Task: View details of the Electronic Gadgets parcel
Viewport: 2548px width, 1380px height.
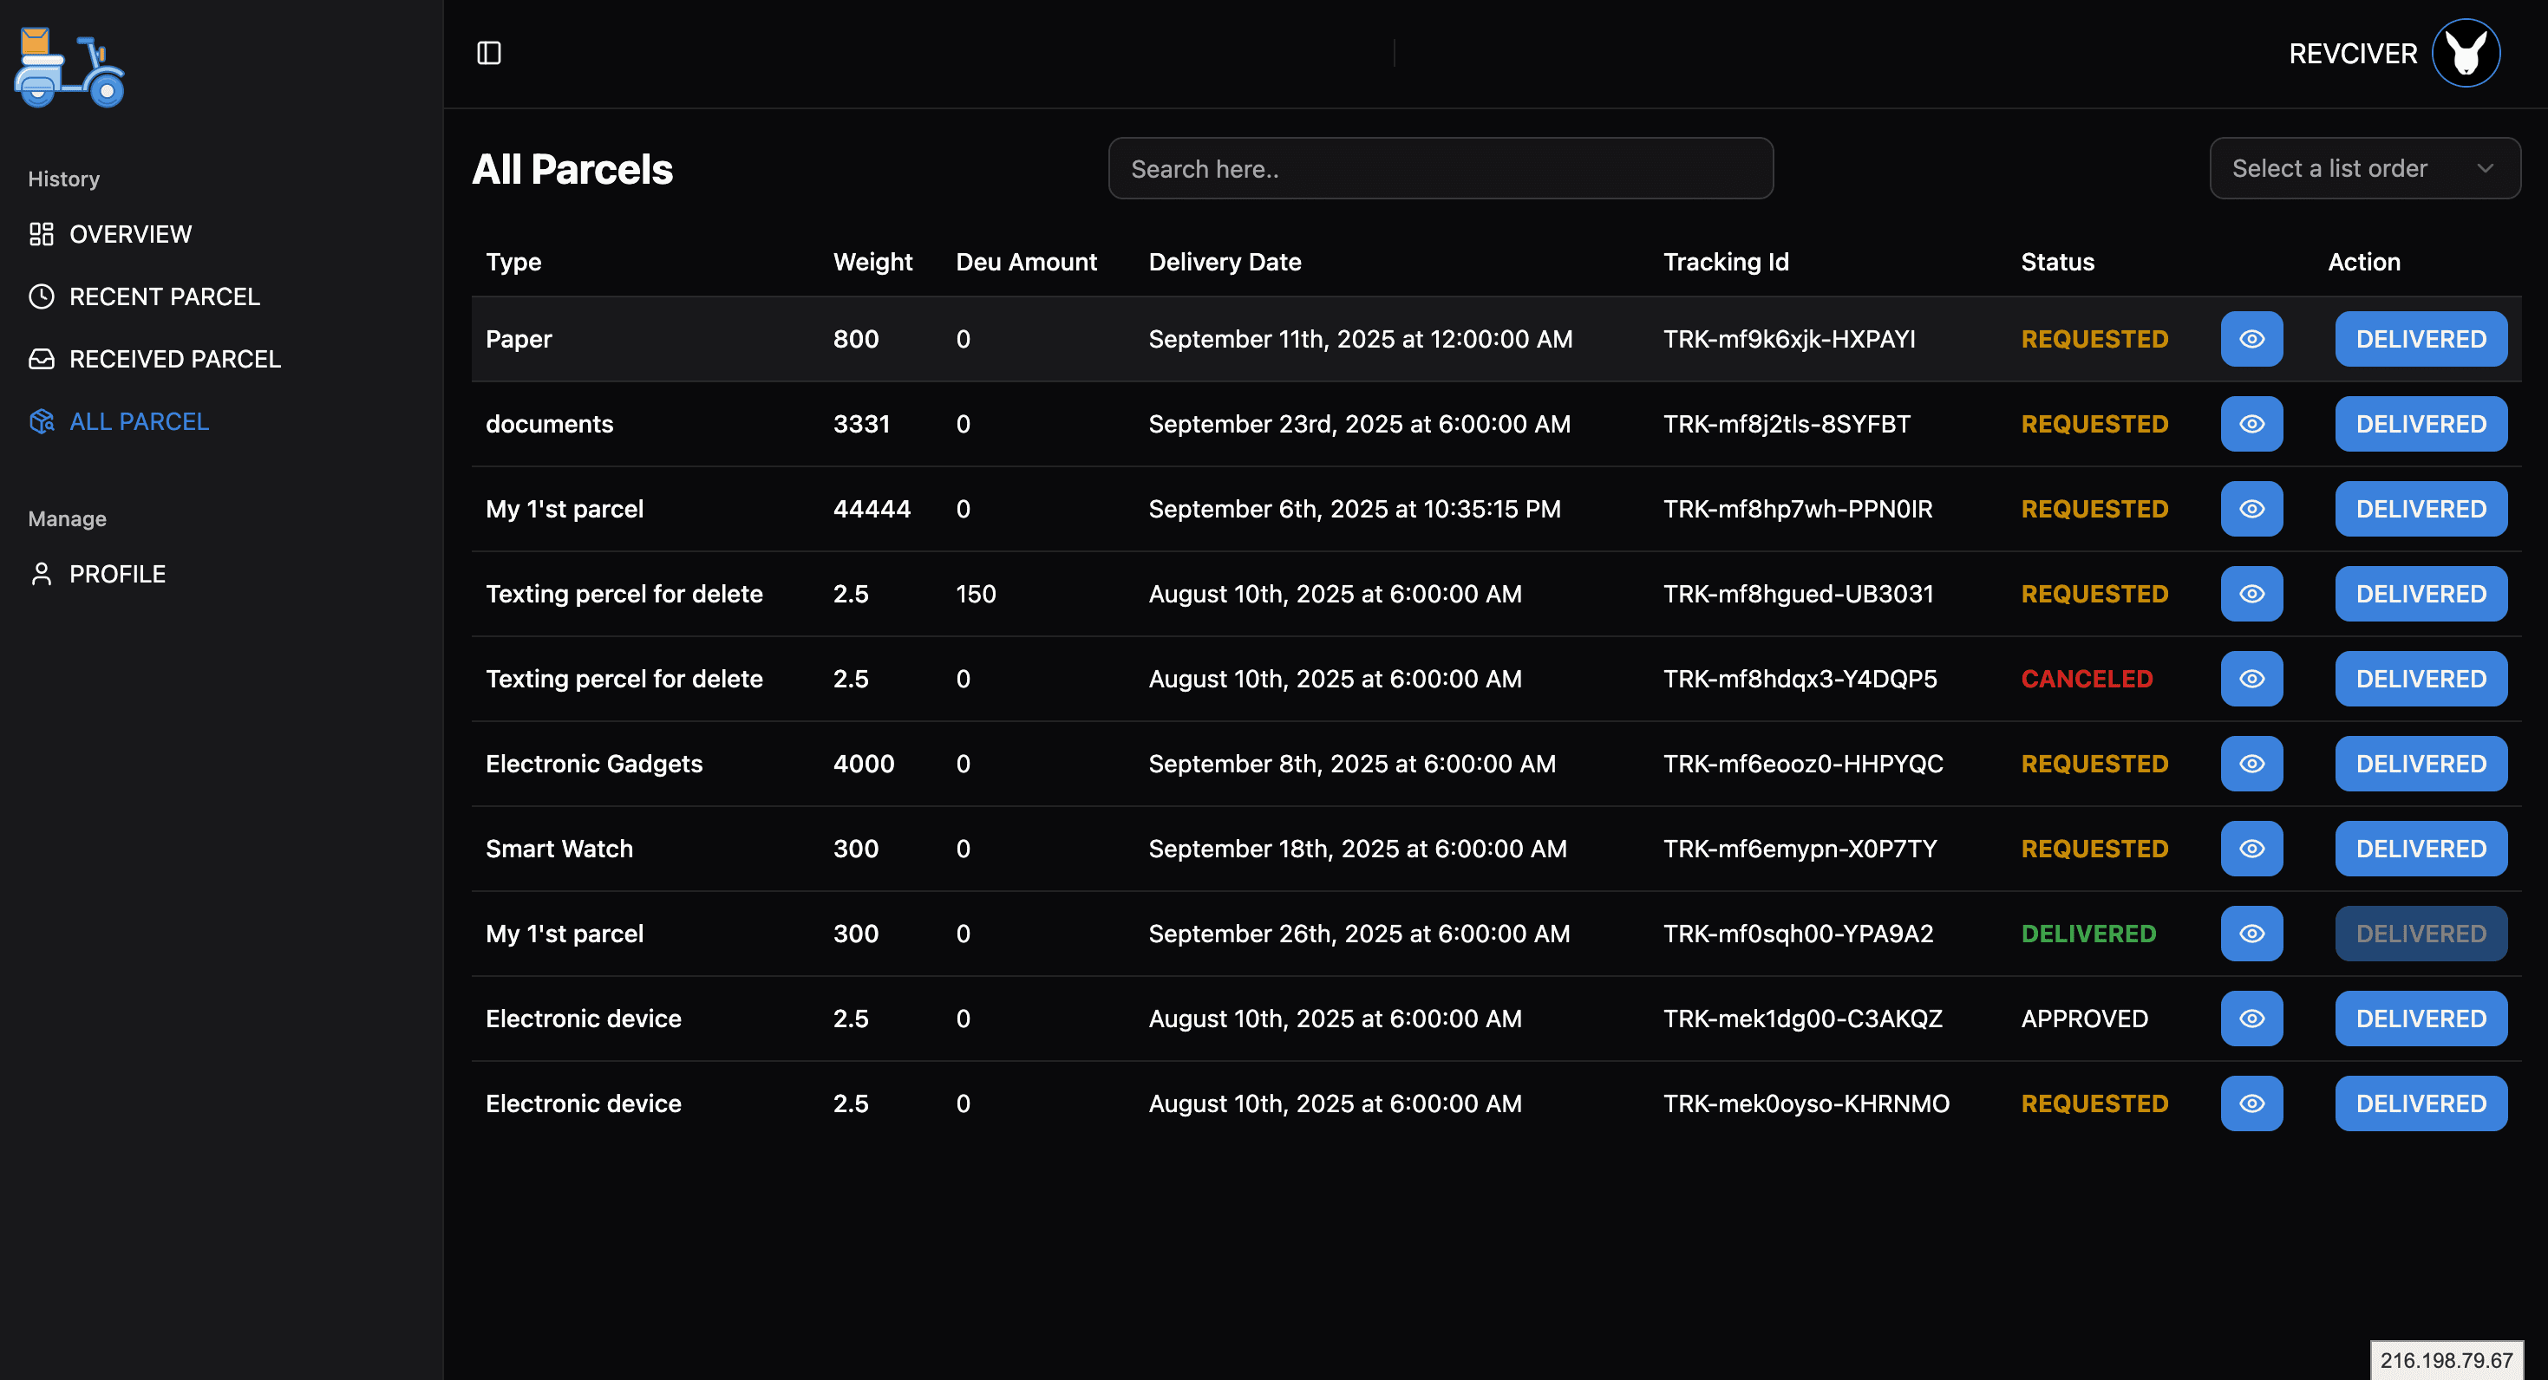Action: tap(2251, 765)
